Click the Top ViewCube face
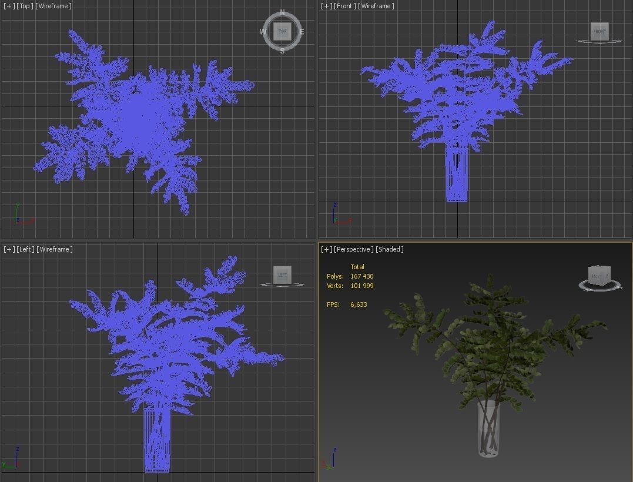Viewport: 633px width, 482px height. (282, 32)
